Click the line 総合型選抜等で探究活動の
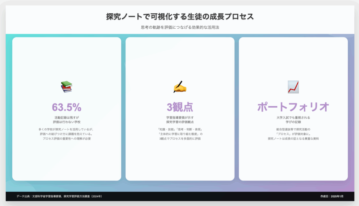359x206 pixels. (x=293, y=129)
